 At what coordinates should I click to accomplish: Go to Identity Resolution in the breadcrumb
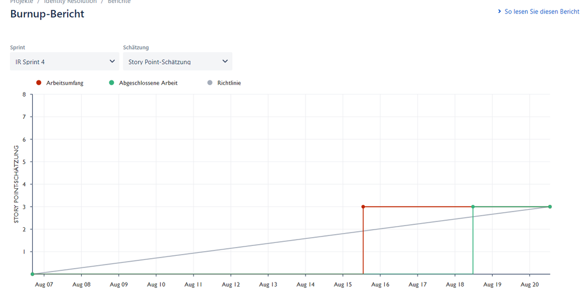click(x=70, y=2)
